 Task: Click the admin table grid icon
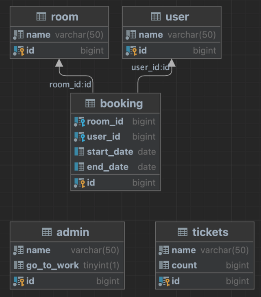[x=47, y=232]
